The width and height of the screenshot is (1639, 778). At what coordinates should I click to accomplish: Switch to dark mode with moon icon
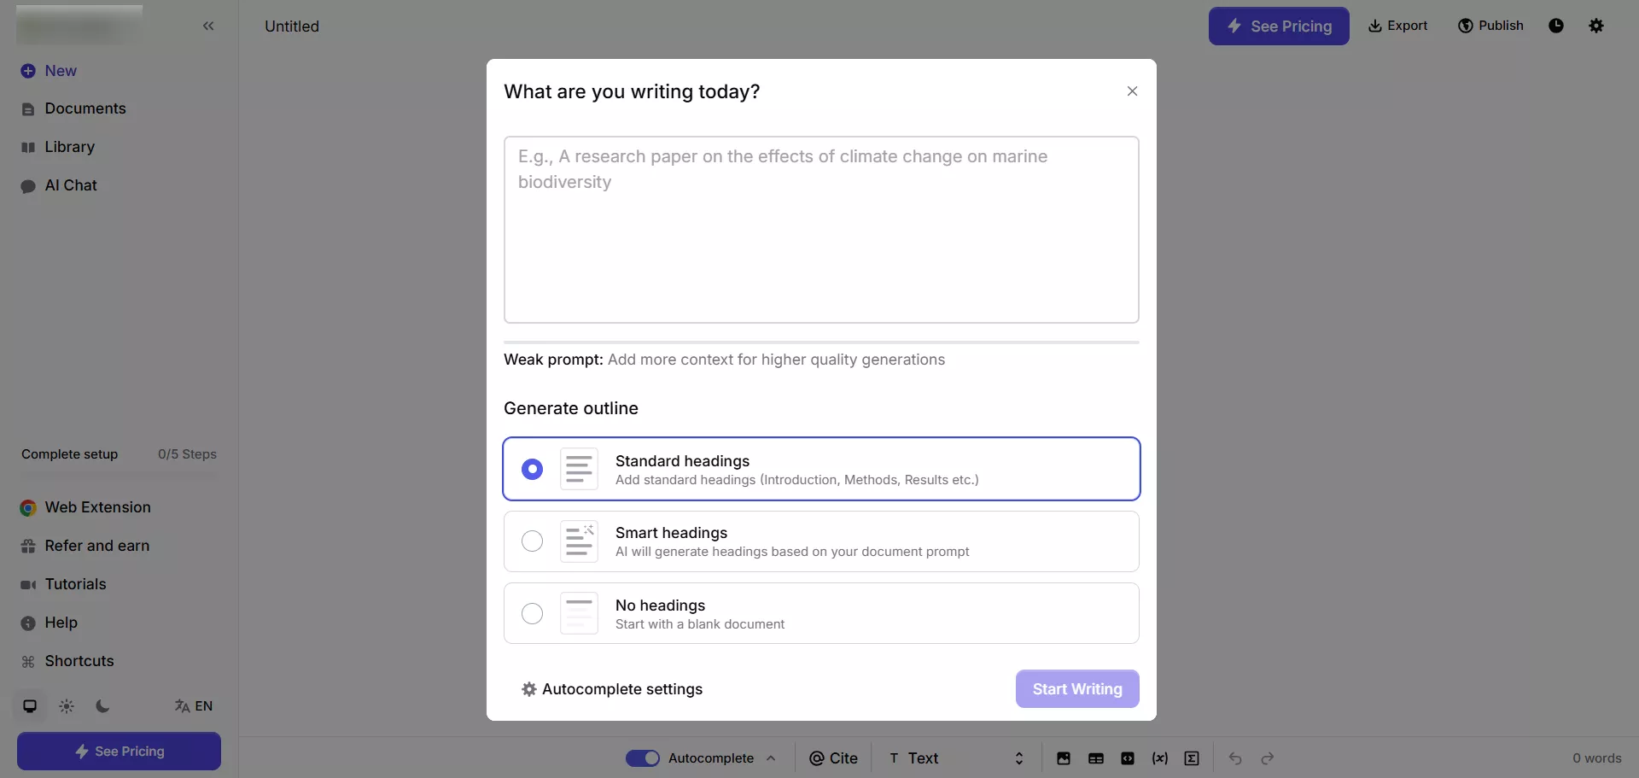[103, 706]
